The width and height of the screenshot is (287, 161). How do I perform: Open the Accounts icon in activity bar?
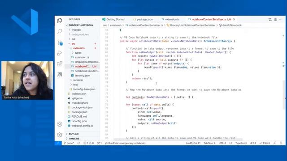[x=60, y=124]
